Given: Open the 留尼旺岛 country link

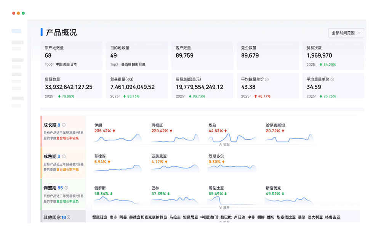Looking at the screenshot, I should point(100,217).
